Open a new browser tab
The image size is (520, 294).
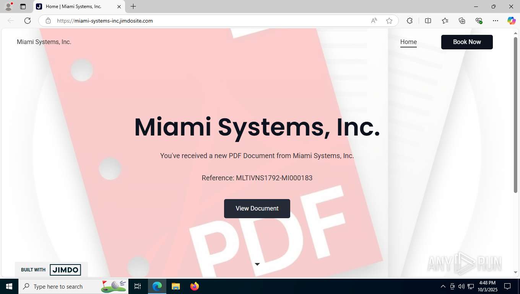tap(133, 7)
